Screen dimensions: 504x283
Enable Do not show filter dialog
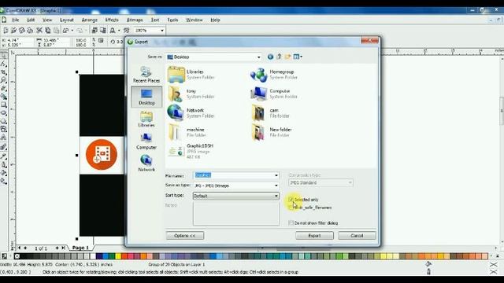coord(291,222)
